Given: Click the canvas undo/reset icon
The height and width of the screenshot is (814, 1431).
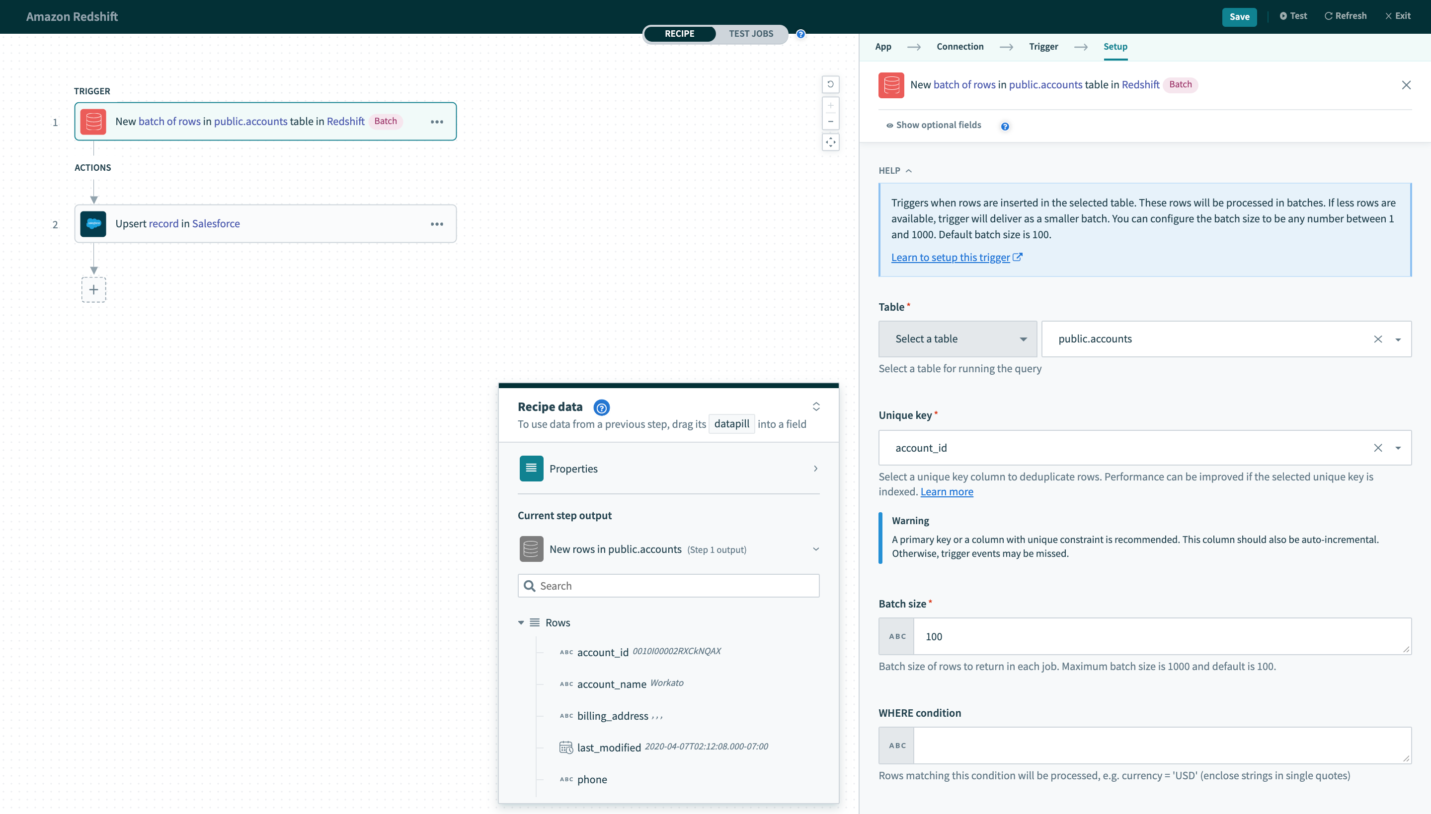Looking at the screenshot, I should [830, 84].
